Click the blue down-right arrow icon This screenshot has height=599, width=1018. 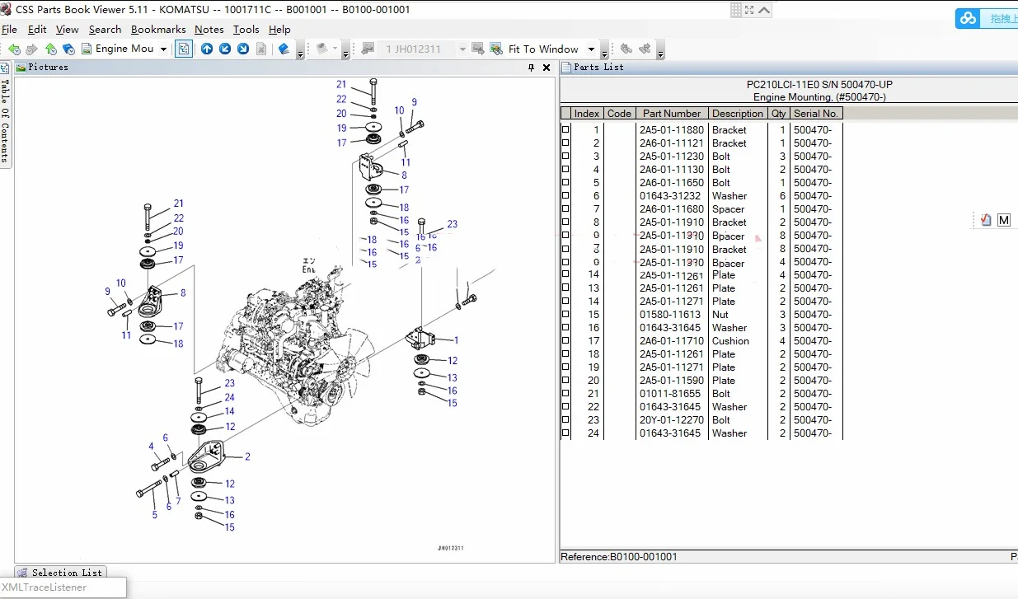point(243,49)
